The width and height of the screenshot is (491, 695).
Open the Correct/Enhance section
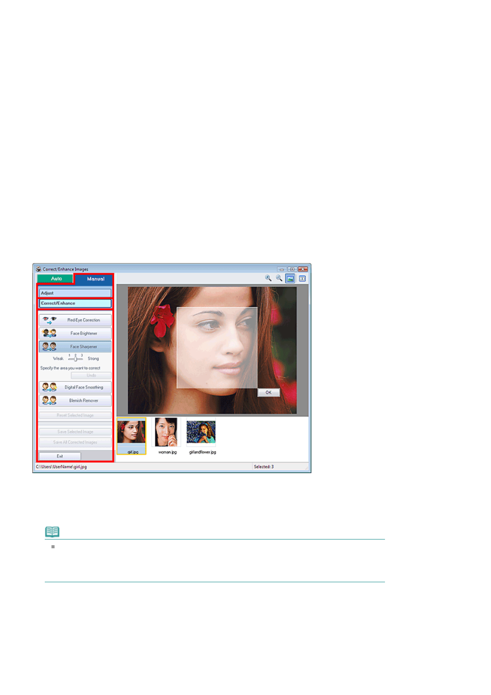tap(75, 303)
